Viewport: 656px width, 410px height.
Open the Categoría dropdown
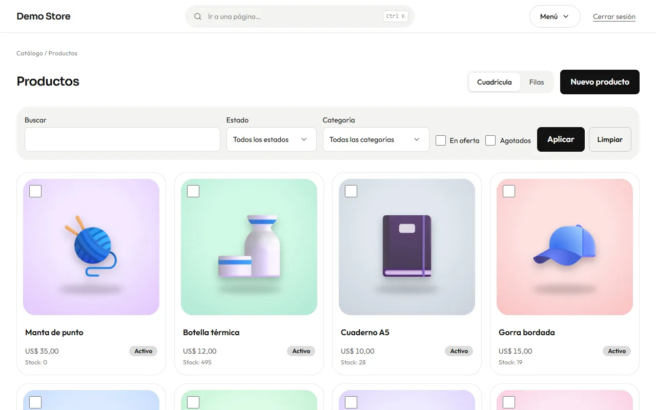tap(376, 139)
